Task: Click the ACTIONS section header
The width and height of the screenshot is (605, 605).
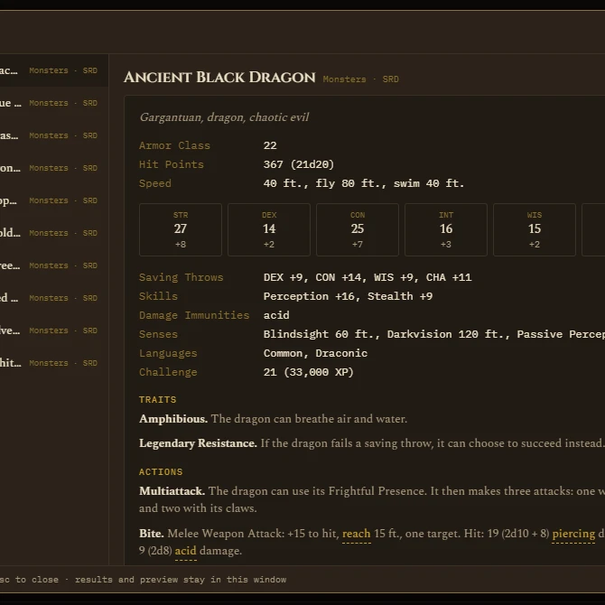Action: (161, 472)
